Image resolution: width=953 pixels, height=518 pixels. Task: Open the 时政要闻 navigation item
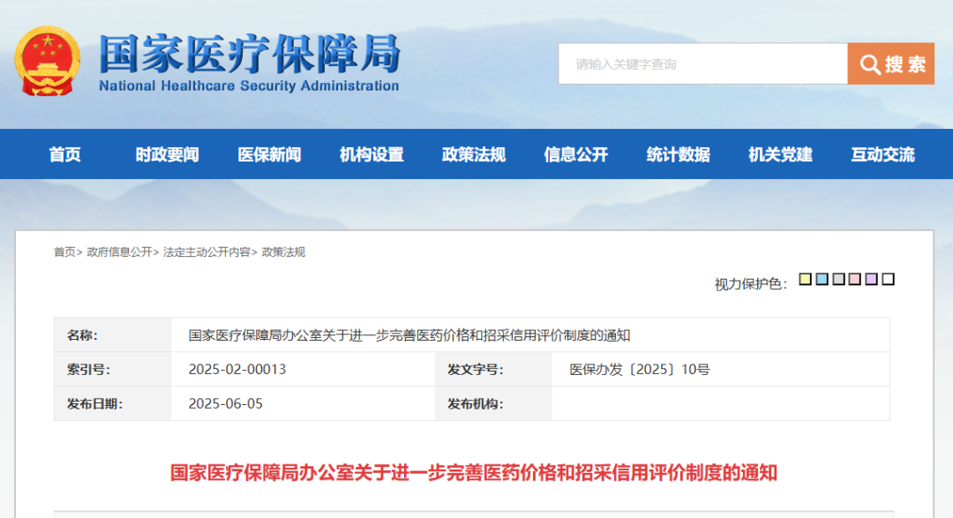(x=167, y=155)
